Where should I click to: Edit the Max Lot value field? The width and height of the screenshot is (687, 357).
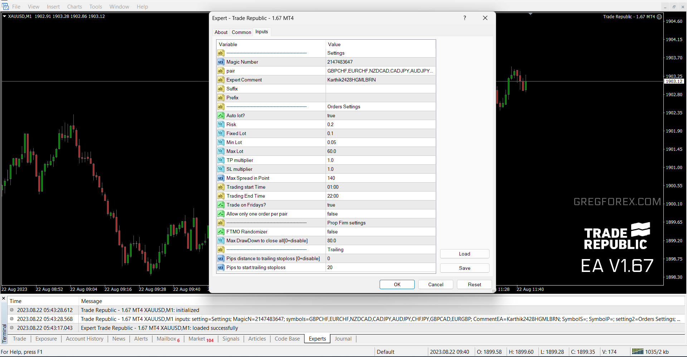pos(380,152)
